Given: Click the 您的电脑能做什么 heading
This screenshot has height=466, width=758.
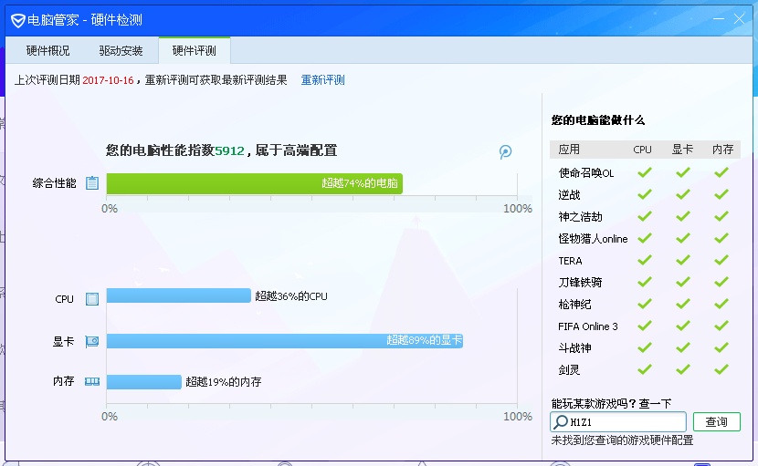Looking at the screenshot, I should [x=598, y=120].
